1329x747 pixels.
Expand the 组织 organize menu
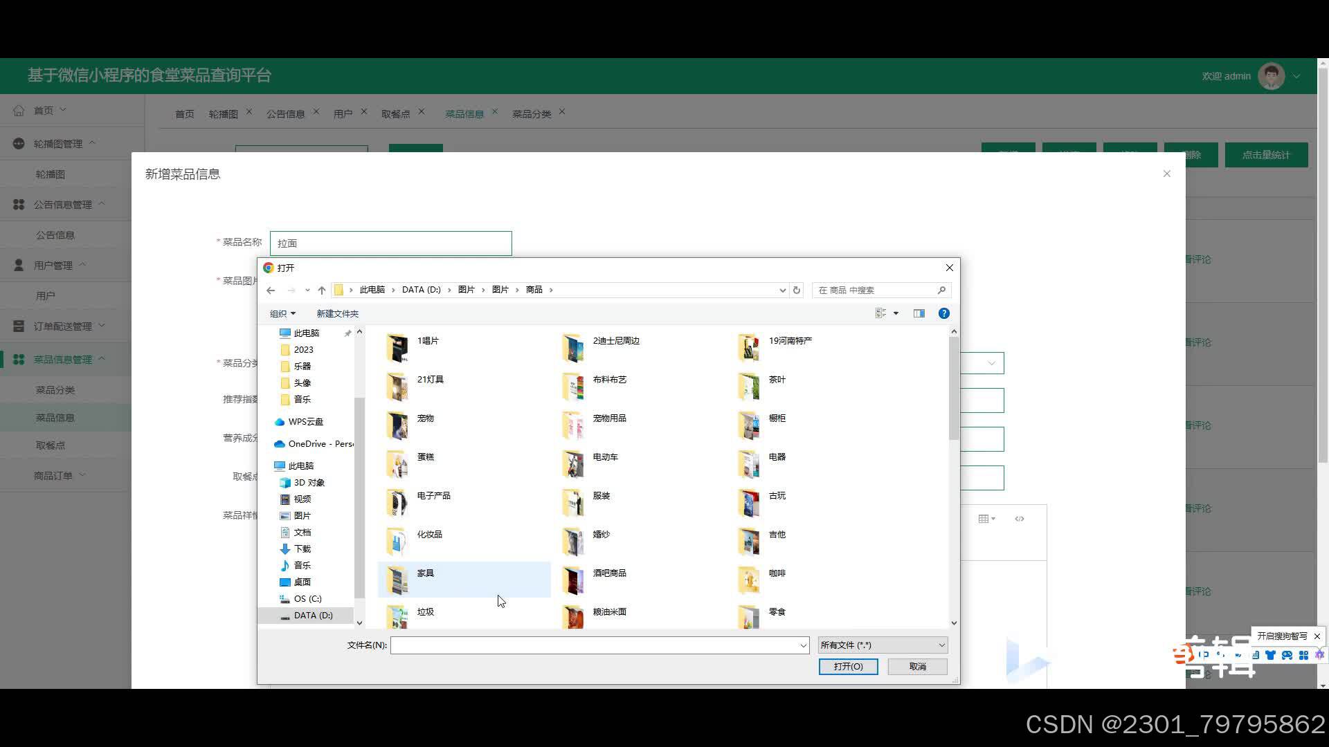coord(282,313)
